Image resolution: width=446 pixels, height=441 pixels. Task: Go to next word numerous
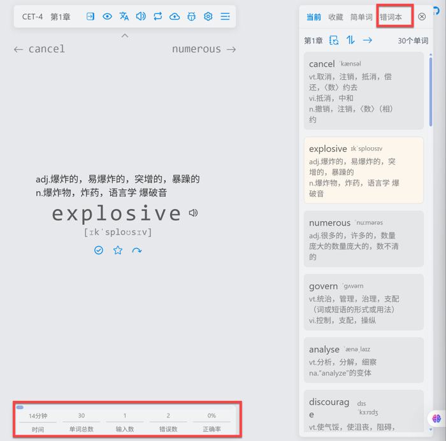tap(204, 49)
